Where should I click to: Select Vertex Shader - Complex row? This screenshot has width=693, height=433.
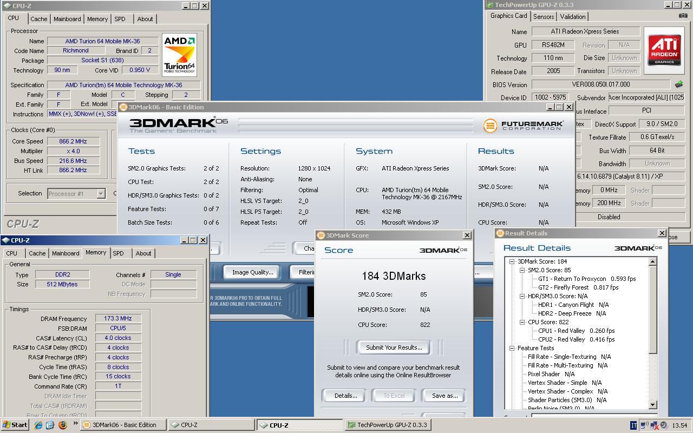click(567, 391)
